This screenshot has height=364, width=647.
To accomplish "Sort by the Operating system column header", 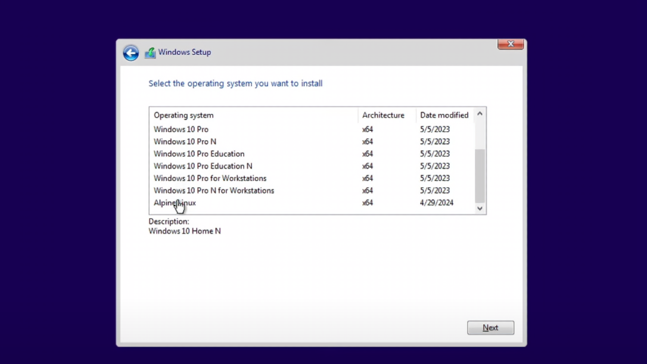I will pos(183,115).
